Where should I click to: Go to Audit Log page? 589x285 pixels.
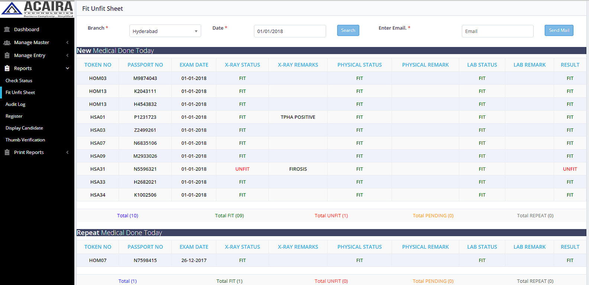pos(16,104)
